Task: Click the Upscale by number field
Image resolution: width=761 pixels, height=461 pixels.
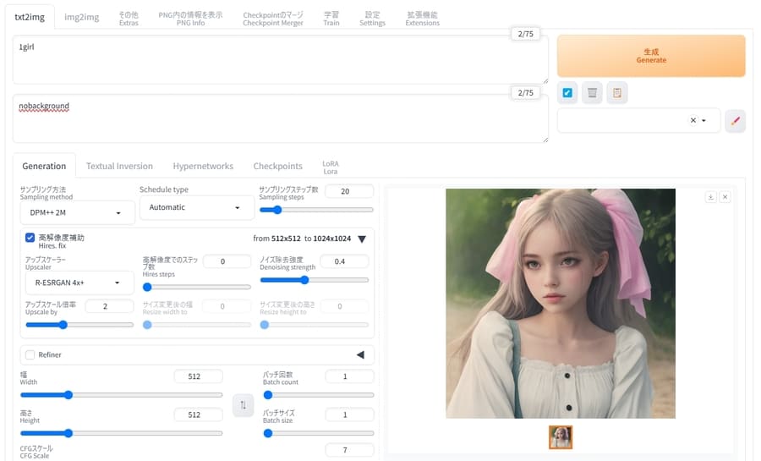Action: click(109, 306)
